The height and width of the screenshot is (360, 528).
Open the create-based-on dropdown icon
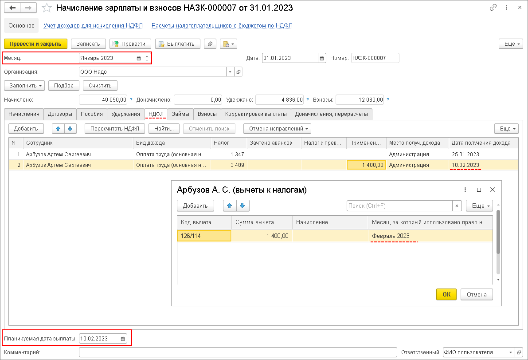[x=228, y=44]
